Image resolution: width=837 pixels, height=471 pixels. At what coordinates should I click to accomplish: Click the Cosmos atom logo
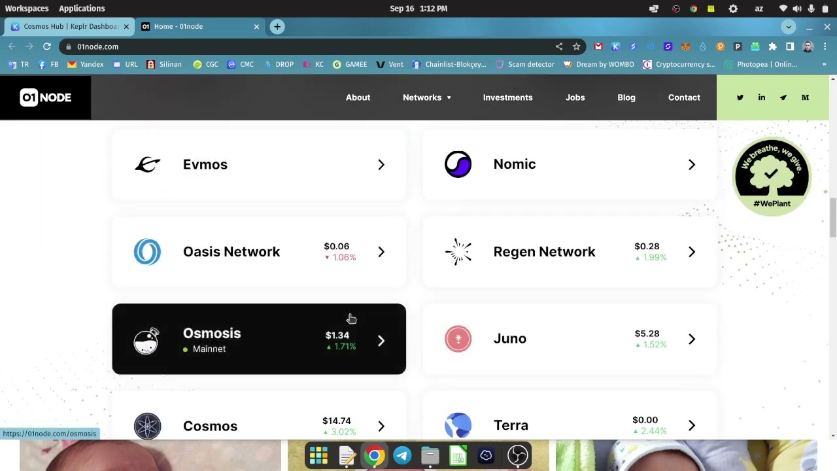pyautogui.click(x=147, y=427)
